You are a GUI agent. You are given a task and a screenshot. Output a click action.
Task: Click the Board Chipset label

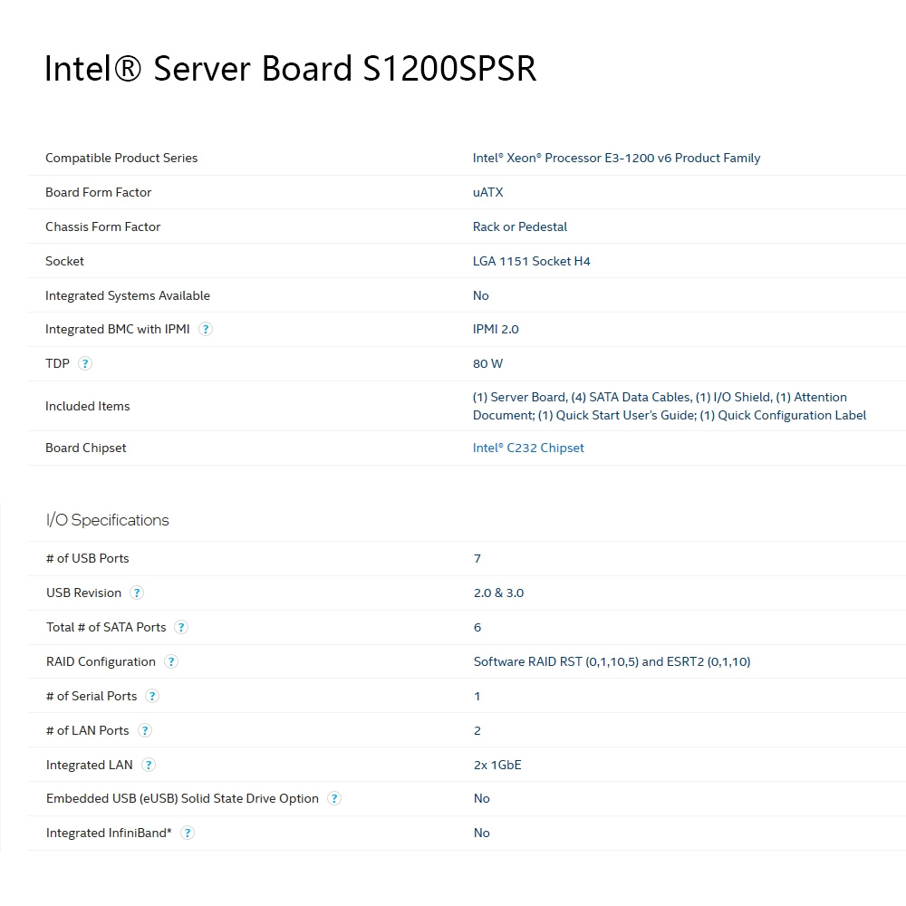[85, 448]
